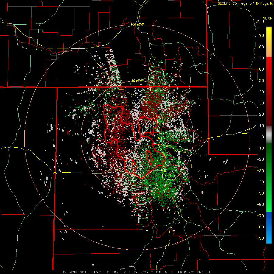Click the "100 NMI" range ring label
Image resolution: width=274 pixels, height=274 pixels.
[x=137, y=24]
